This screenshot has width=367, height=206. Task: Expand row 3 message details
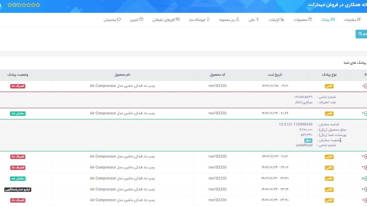pyautogui.click(x=365, y=157)
